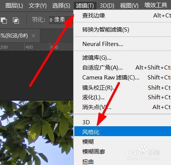The height and width of the screenshot is (165, 171).
Task: Open the 文字(Y) menu
Action: (38, 6)
